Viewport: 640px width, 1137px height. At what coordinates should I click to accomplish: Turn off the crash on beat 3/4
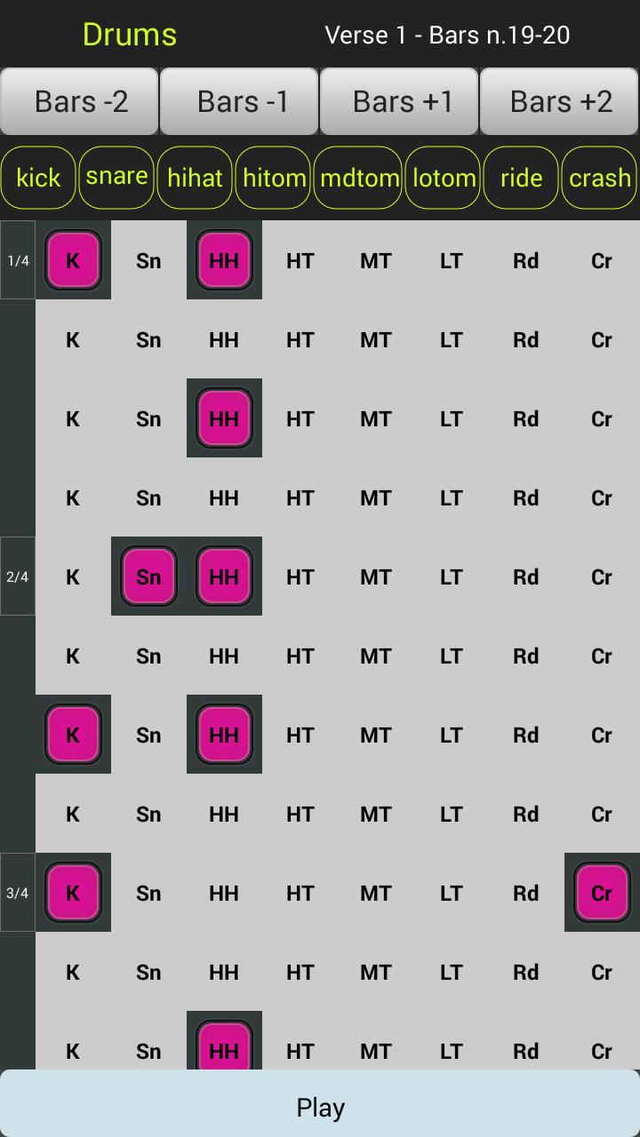602,893
